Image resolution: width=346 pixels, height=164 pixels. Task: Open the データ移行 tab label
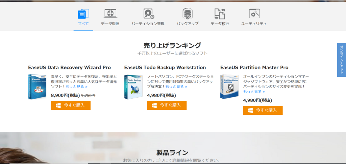point(220,24)
